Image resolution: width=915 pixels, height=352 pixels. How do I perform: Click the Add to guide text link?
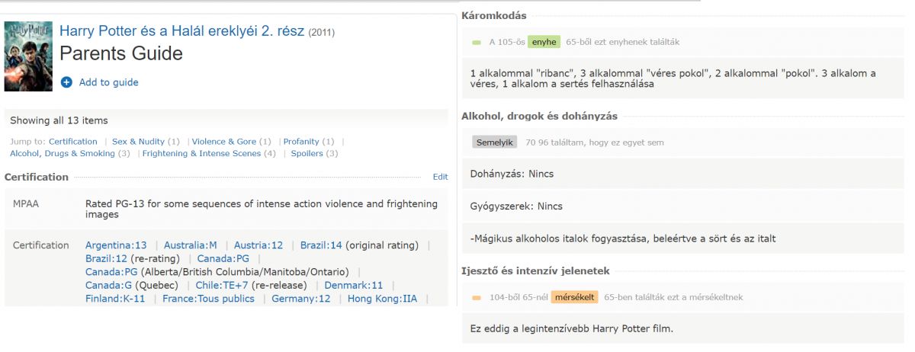point(108,82)
